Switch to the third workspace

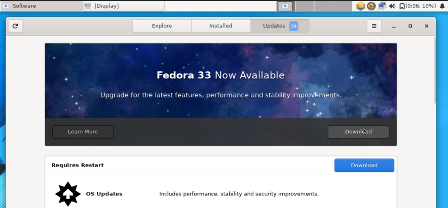(323, 6)
